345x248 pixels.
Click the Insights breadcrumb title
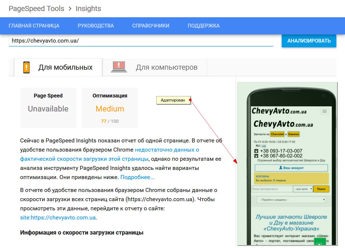coord(88,9)
